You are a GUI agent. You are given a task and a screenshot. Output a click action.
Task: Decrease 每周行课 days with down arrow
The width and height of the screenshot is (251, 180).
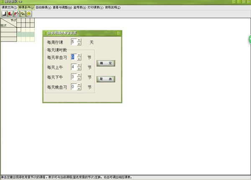pyautogui.click(x=79, y=44)
